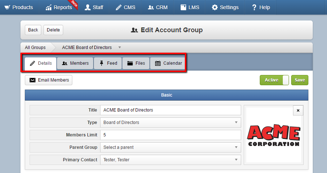The height and width of the screenshot is (173, 327).
Task: Switch to the Feed tab
Action: [108, 63]
